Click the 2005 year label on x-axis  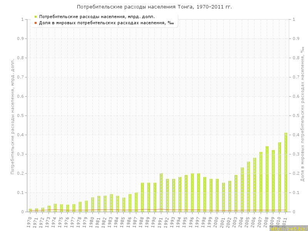point(247,222)
